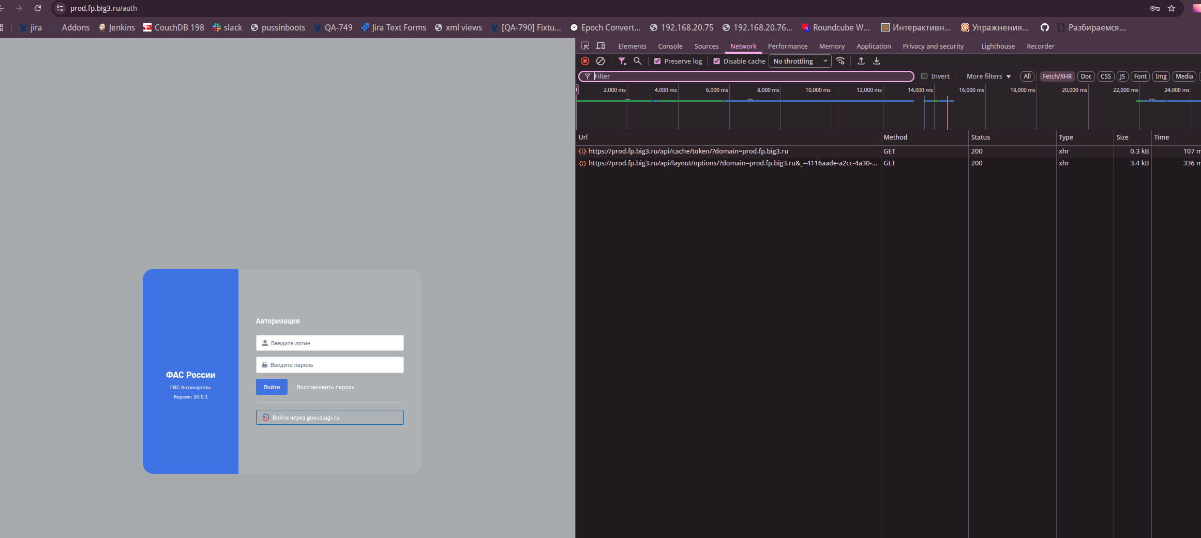Enable the Invert filter checkbox
1201x538 pixels.
pos(924,76)
